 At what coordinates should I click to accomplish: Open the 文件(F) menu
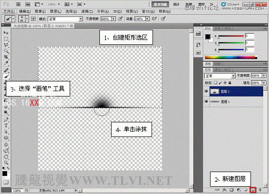9,11
